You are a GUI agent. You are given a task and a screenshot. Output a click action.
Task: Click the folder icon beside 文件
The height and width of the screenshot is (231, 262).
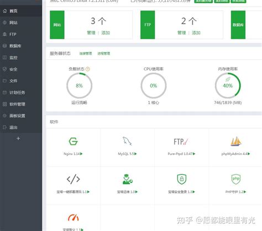point(5,81)
